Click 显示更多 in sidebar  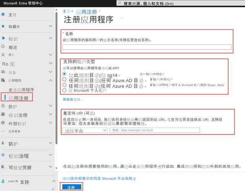coord(15,131)
